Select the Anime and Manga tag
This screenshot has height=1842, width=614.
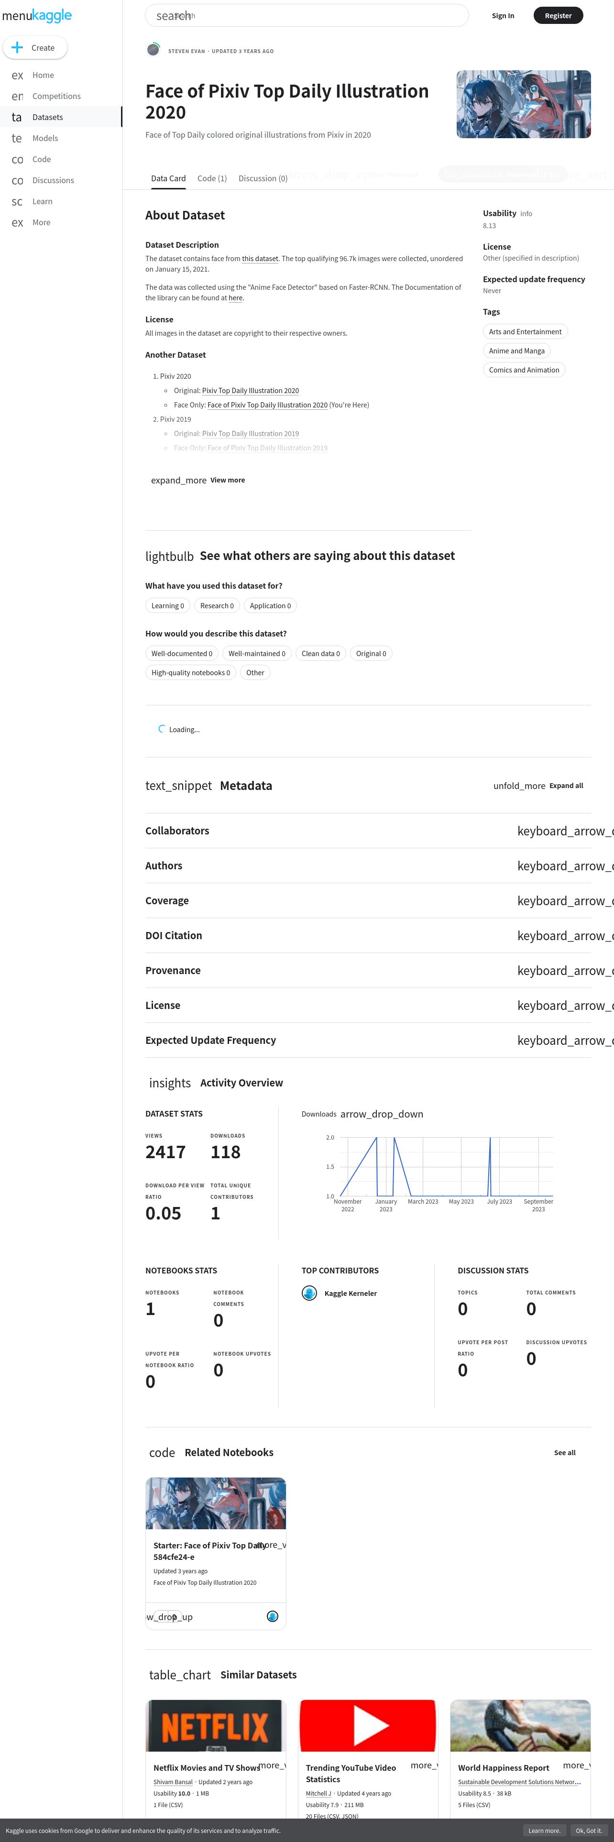517,351
